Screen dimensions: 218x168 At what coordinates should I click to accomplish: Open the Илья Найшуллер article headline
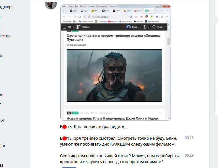pyautogui.click(x=113, y=118)
